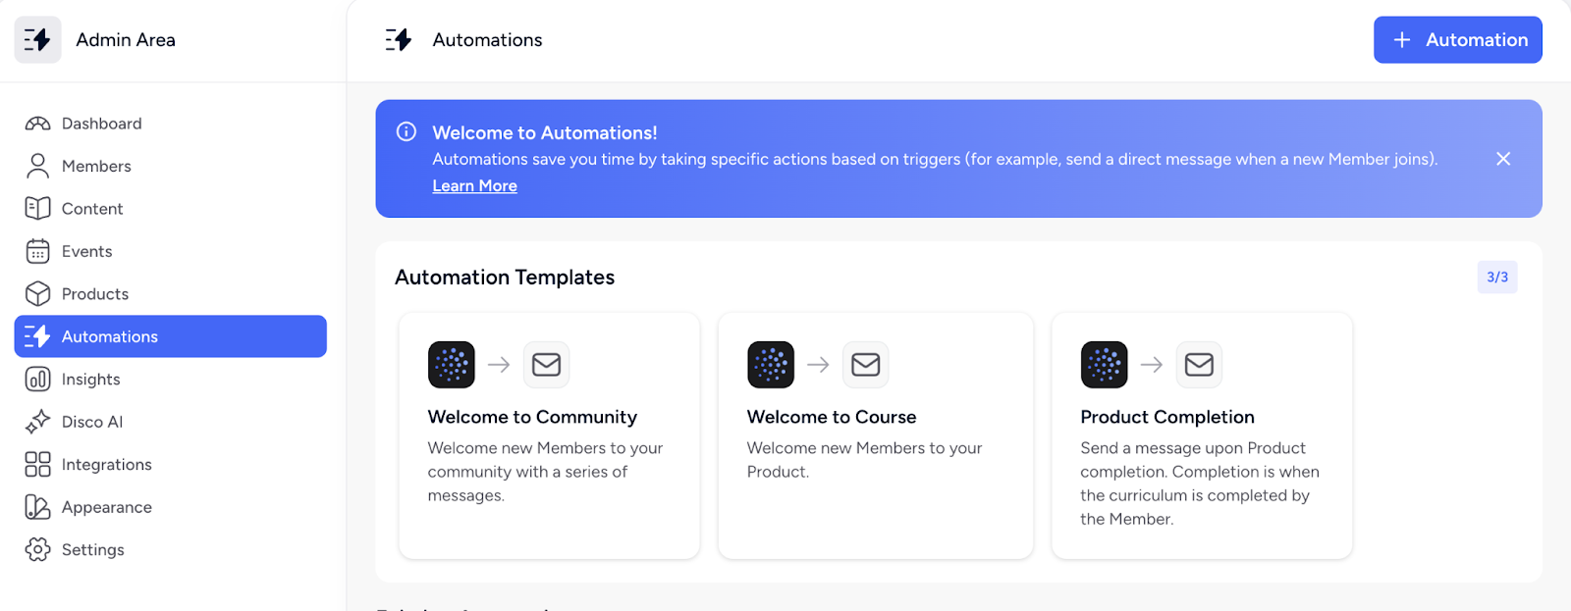Screen dimensions: 1571x611
Task: Click the Products cube icon
Action: (37, 294)
